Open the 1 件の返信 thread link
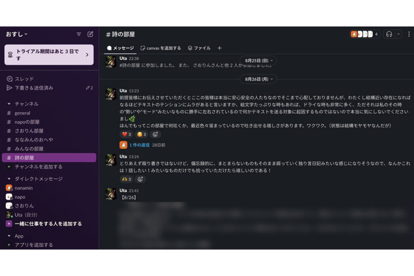 pos(139,145)
